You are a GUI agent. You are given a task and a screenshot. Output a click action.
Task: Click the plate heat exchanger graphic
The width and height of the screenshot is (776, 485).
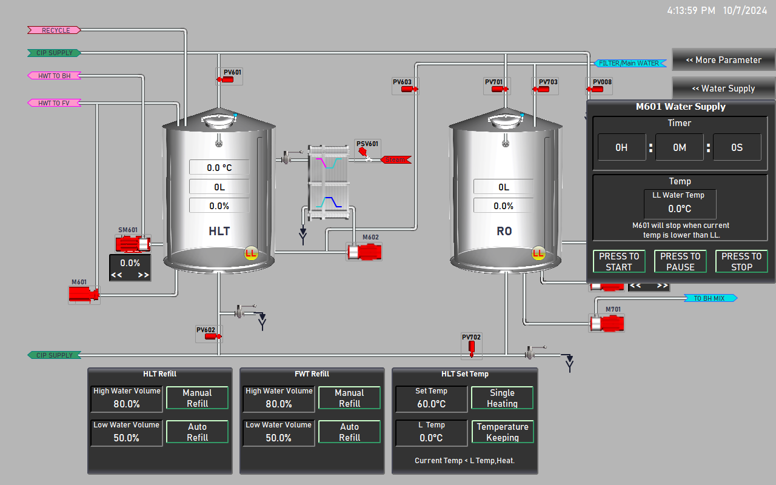tap(327, 182)
